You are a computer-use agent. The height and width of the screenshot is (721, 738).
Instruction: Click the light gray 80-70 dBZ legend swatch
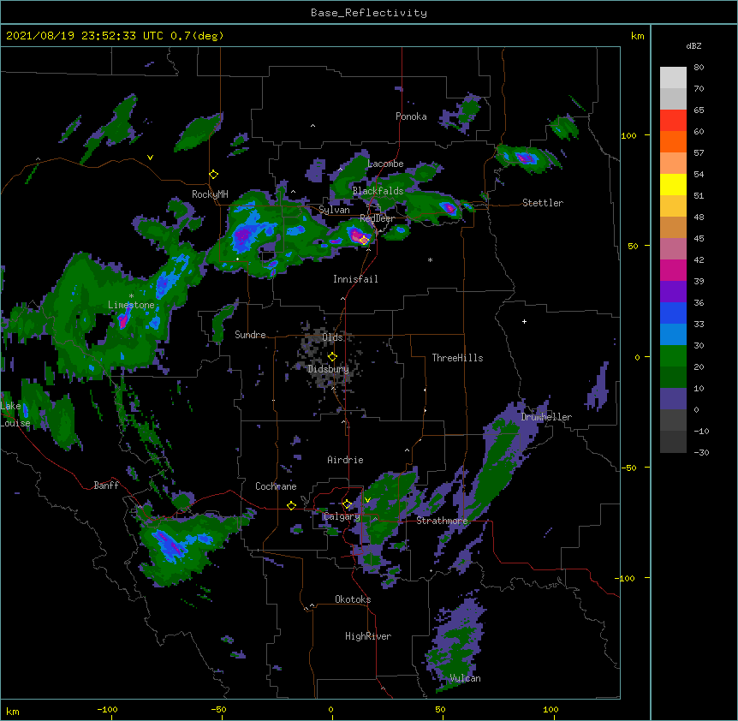point(673,78)
